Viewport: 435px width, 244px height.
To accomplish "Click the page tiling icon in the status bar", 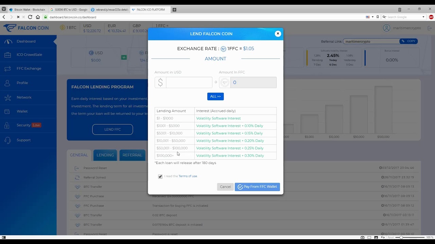I will click(369, 237).
